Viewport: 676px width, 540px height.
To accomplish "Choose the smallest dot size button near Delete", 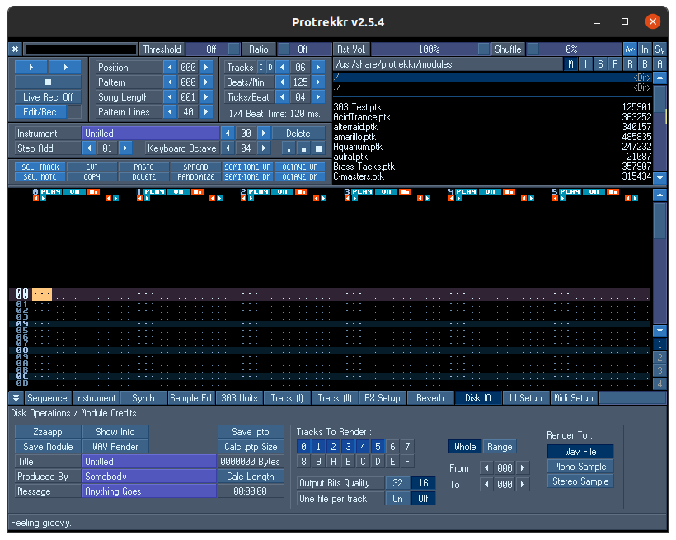I will point(289,148).
